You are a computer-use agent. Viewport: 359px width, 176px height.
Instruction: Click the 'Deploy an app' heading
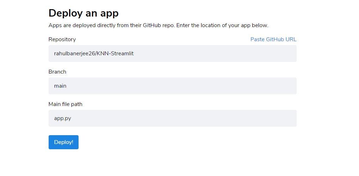tap(83, 13)
